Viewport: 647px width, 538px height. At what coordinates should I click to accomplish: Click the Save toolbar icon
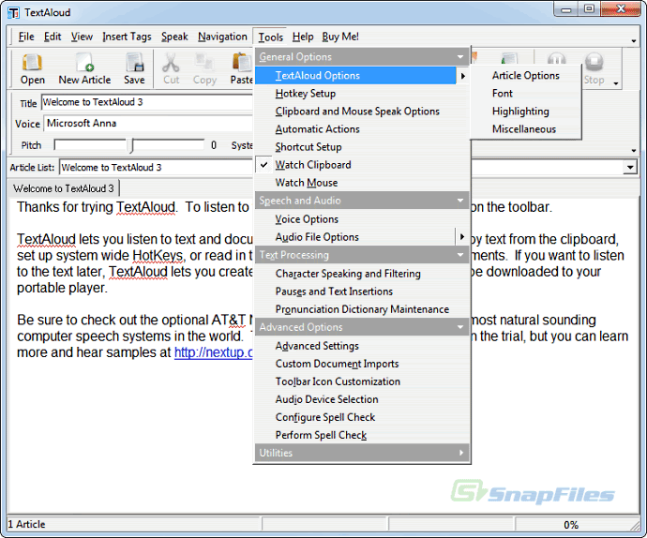tap(134, 69)
